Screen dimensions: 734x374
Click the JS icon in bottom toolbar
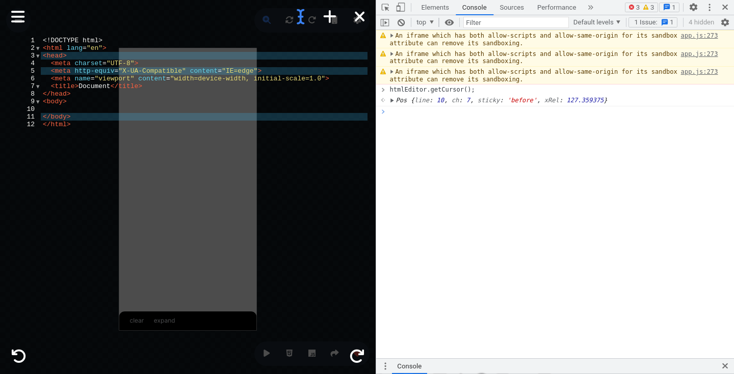point(312,353)
